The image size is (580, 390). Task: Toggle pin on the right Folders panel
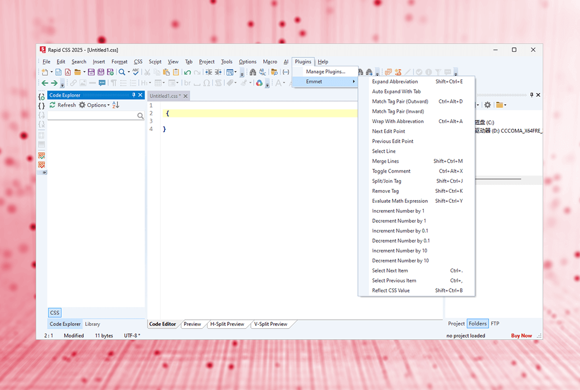(x=531, y=95)
